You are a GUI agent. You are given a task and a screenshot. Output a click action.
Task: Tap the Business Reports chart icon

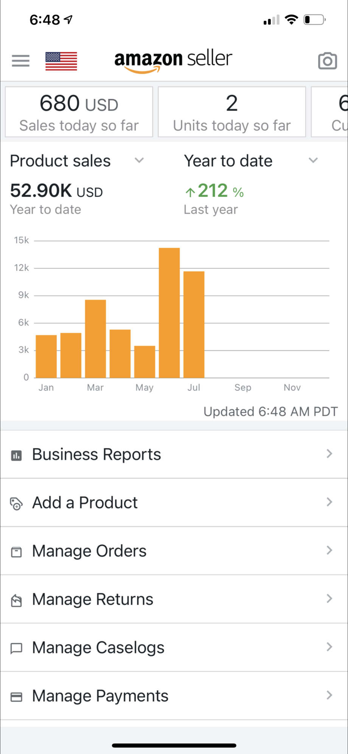pos(16,455)
